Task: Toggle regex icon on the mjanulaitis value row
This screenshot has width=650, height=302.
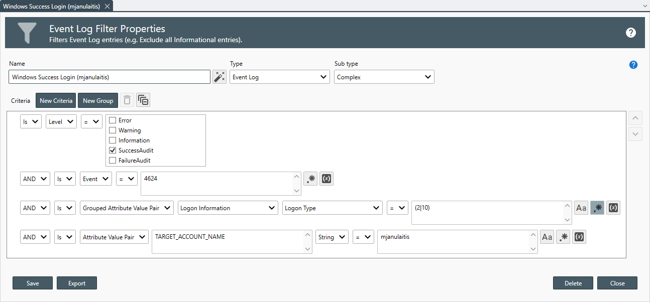Action: click(x=563, y=237)
